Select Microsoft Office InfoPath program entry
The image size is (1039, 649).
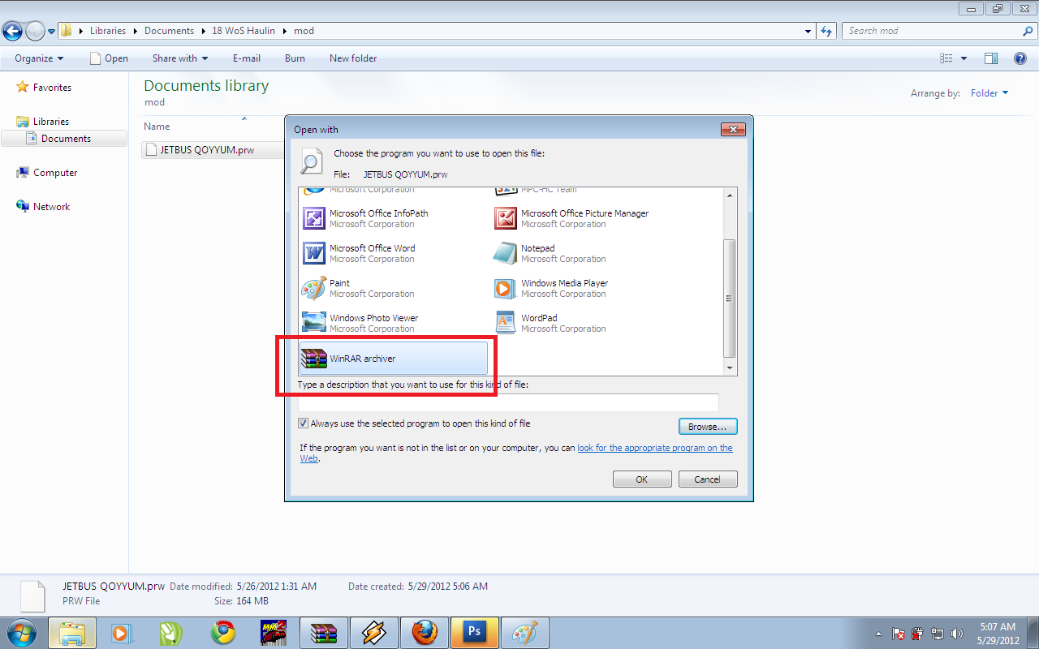click(394, 218)
